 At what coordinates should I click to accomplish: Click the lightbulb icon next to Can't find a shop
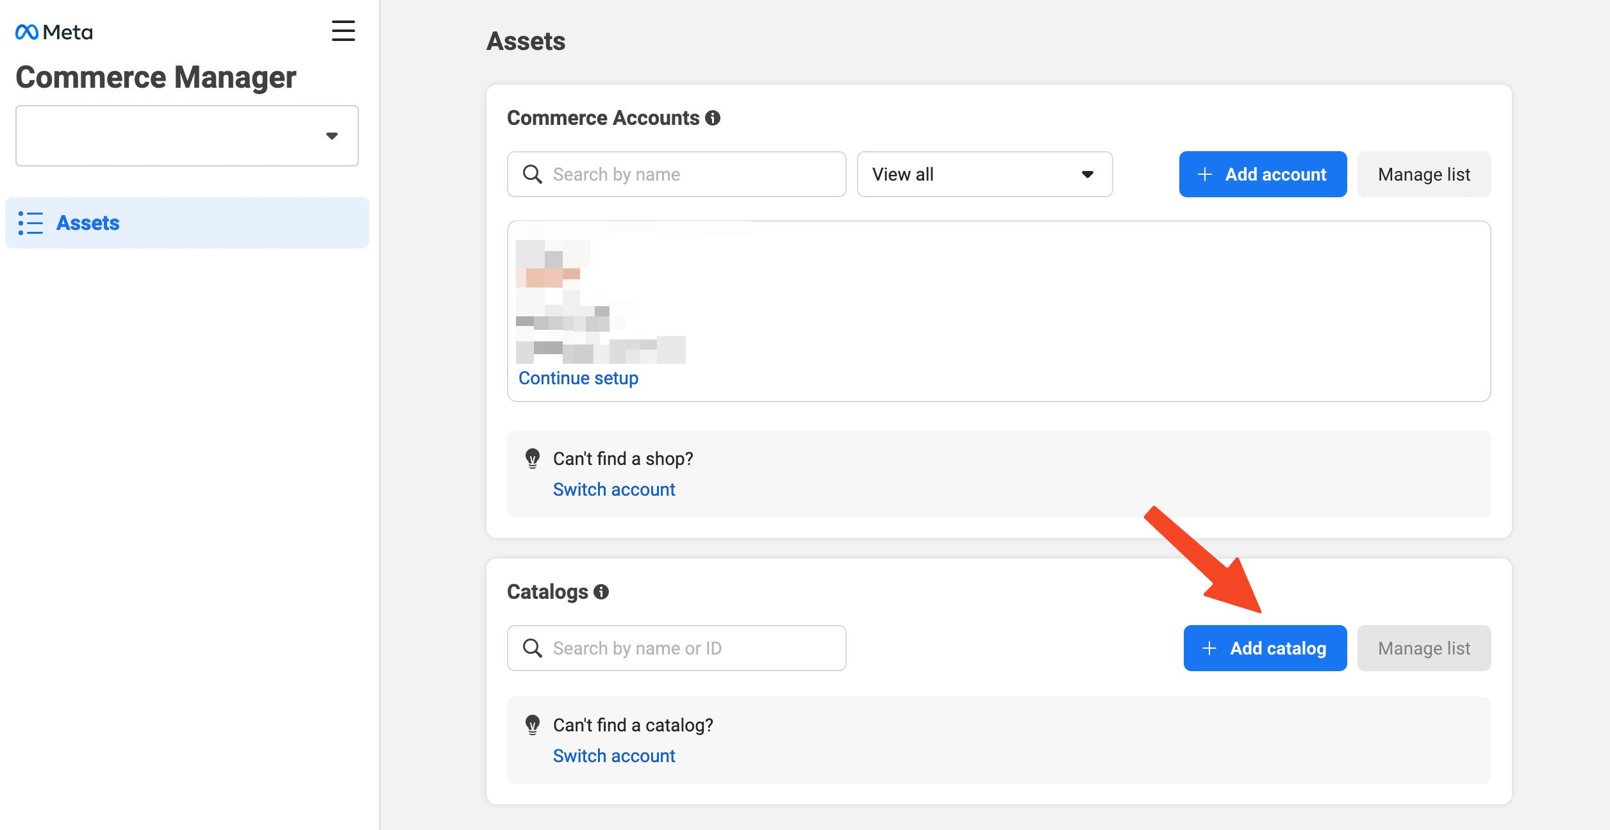(532, 459)
